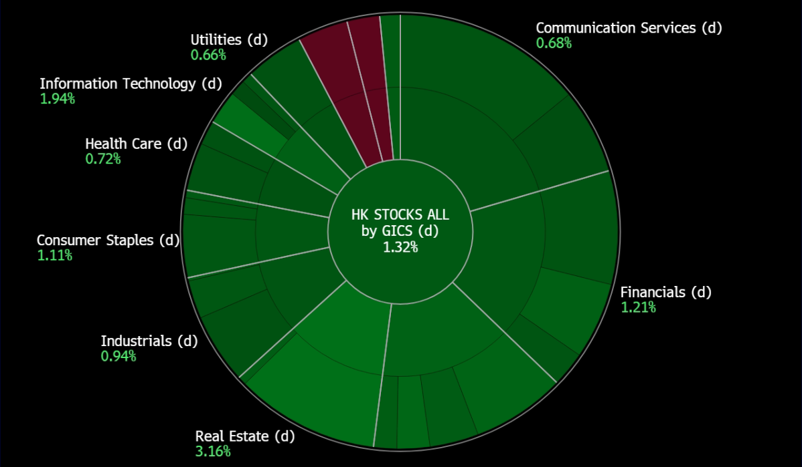Click the 1.21% Financials value
The height and width of the screenshot is (467, 802).
639,307
